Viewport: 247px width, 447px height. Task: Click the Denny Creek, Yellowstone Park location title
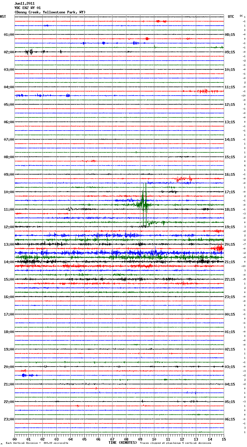point(50,12)
